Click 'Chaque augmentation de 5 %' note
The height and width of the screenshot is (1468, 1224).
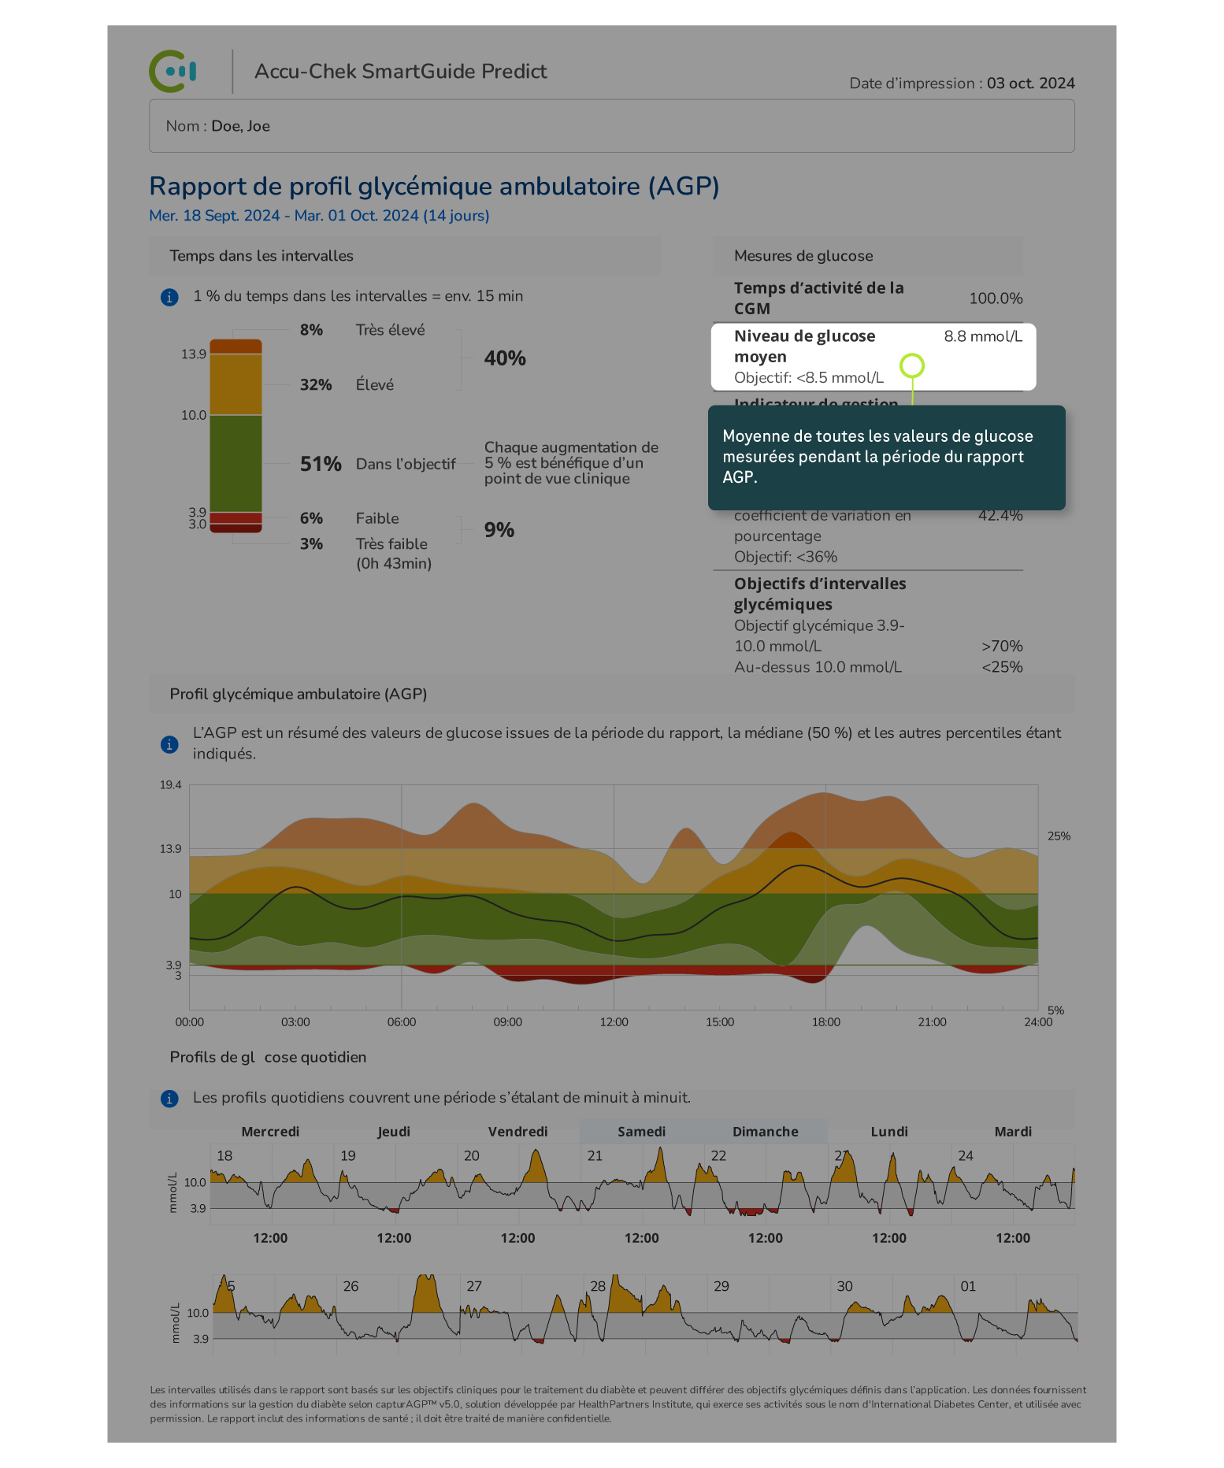pyautogui.click(x=571, y=463)
